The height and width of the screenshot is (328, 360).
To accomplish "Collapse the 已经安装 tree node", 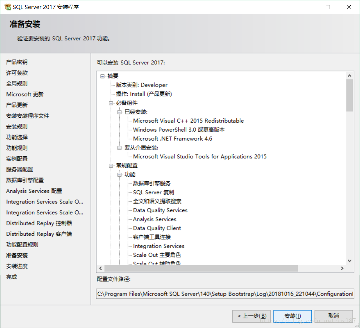I will pyautogui.click(x=119, y=112).
